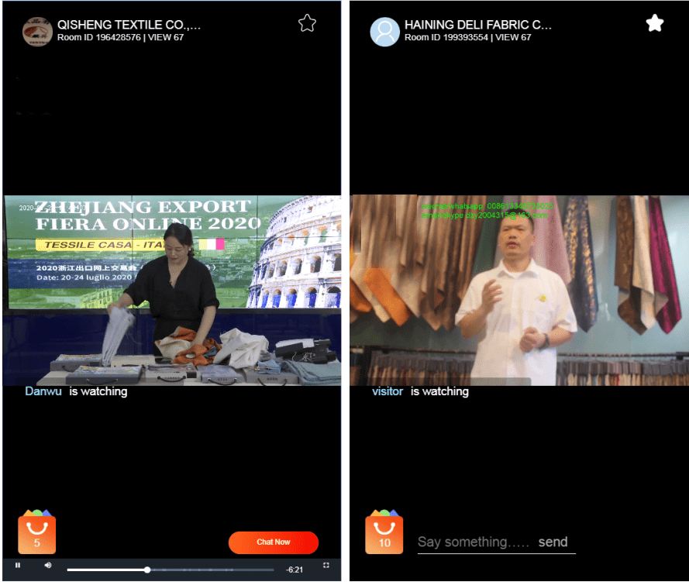This screenshot has height=582, width=689.
Task: Click Room ID 196428576 text
Action: tap(99, 37)
